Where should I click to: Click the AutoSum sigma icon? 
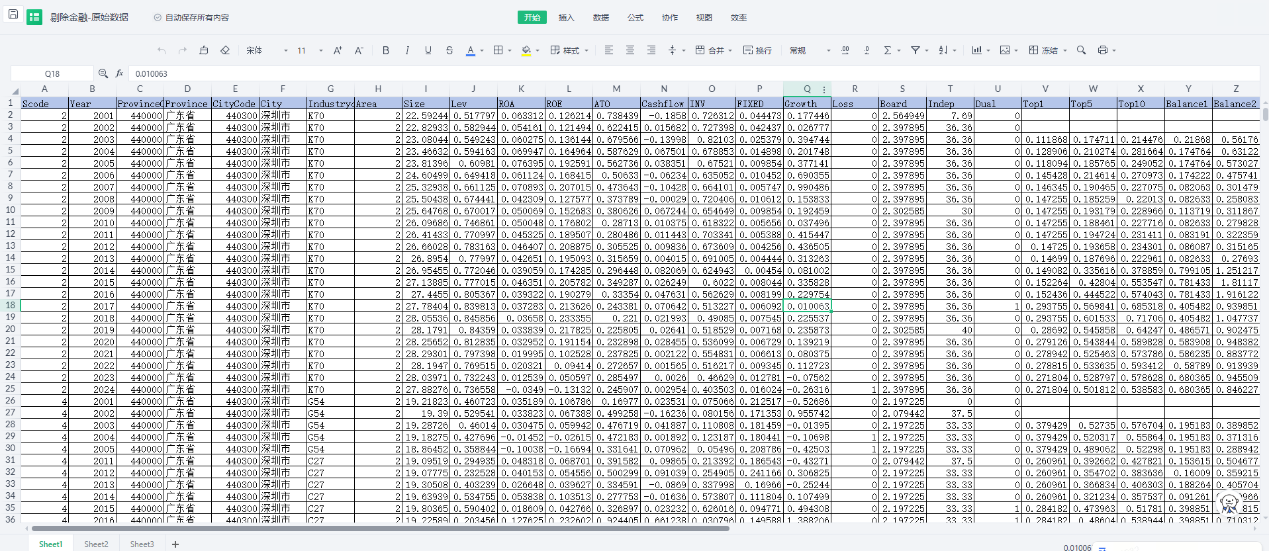[x=888, y=50]
